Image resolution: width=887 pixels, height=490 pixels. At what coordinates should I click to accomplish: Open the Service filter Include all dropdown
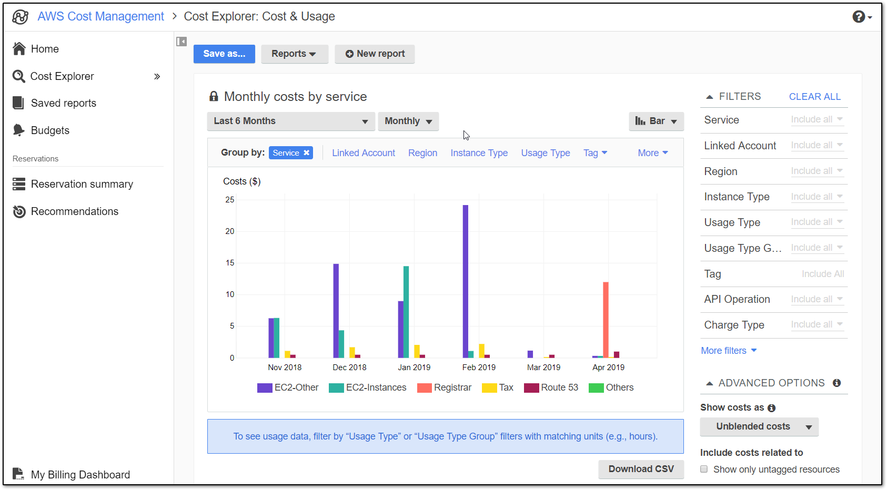click(x=817, y=119)
